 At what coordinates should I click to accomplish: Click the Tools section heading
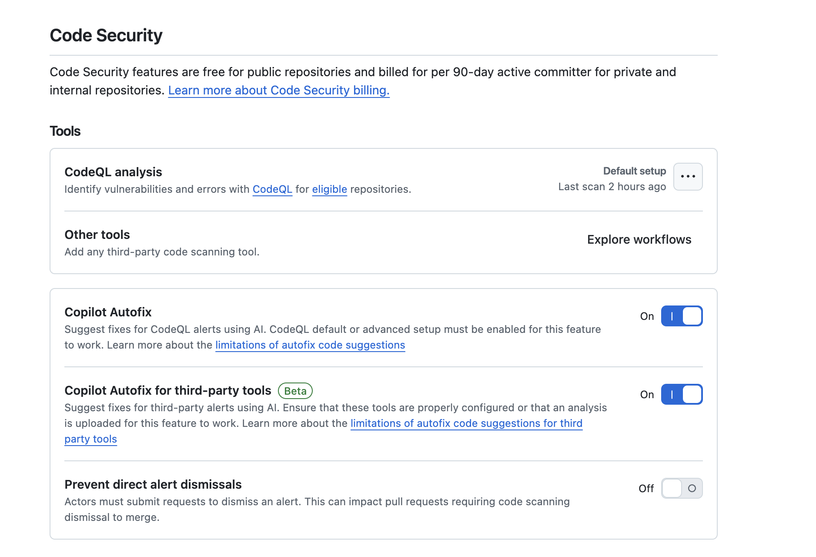65,131
